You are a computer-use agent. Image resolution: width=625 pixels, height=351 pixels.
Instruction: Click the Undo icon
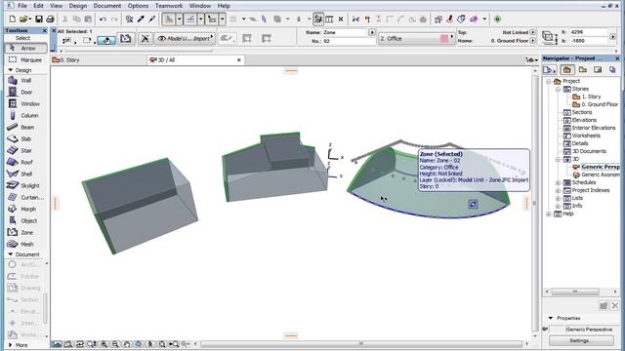pos(103,19)
